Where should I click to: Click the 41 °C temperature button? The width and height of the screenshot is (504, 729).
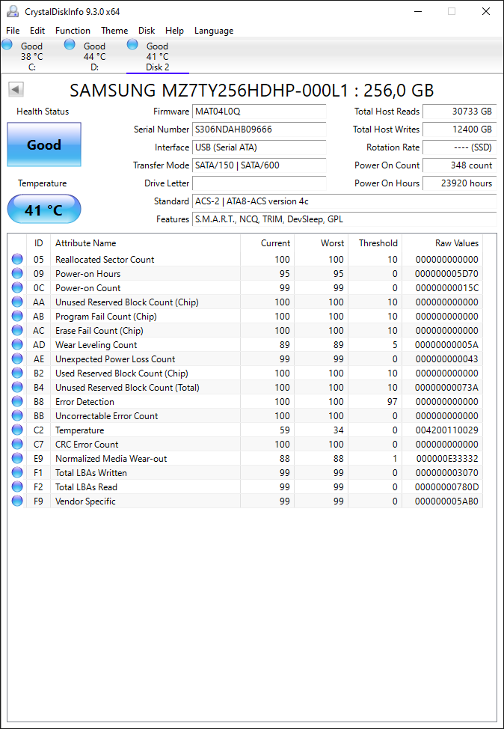[x=44, y=210]
